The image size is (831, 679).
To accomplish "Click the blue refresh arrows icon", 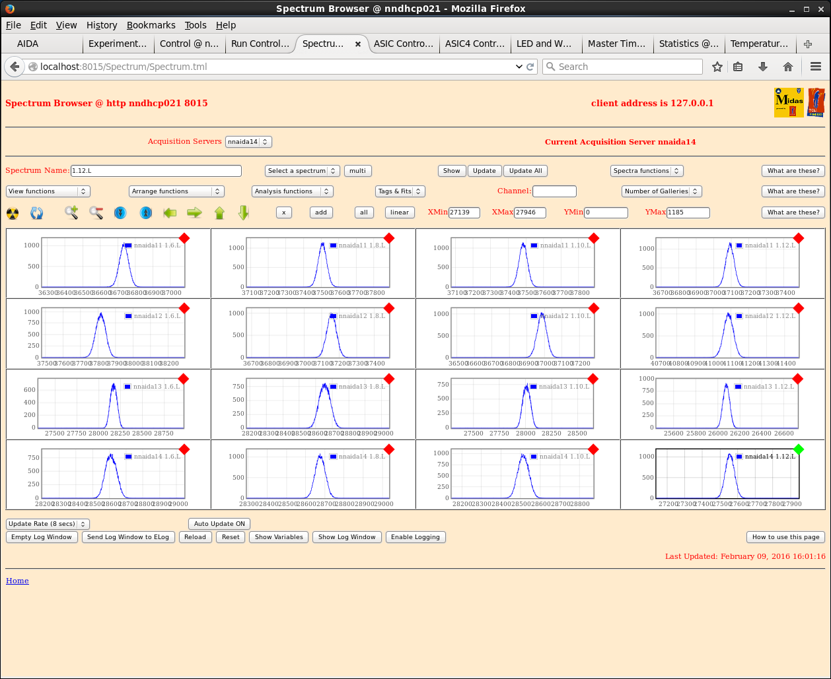I will [x=37, y=212].
